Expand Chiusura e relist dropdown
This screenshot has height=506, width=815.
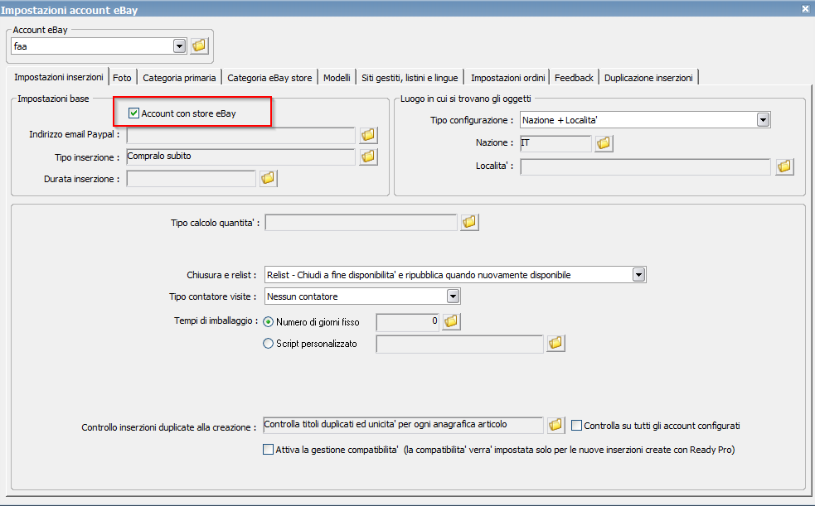click(638, 275)
